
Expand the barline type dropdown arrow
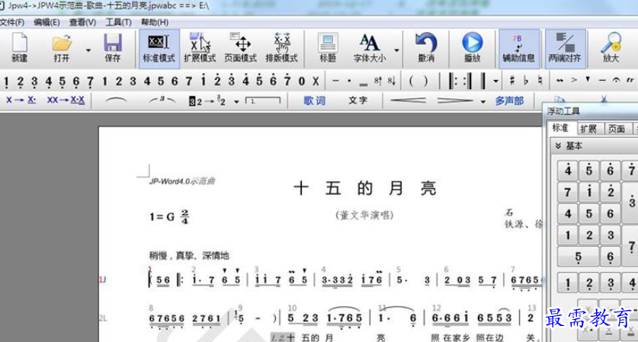[x=495, y=82]
